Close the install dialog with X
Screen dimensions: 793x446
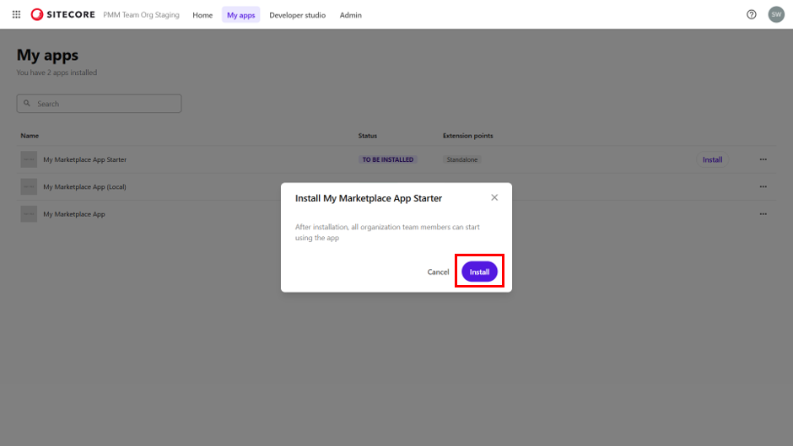494,198
